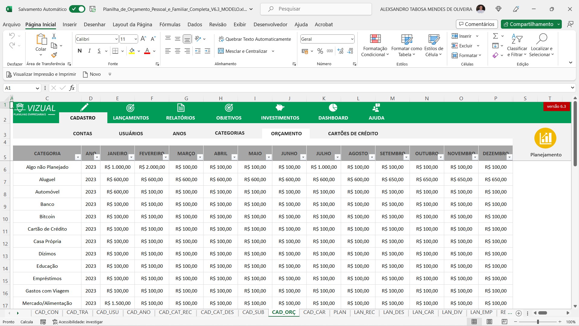The image size is (579, 326).
Task: Click the Comentários button
Action: tap(476, 24)
